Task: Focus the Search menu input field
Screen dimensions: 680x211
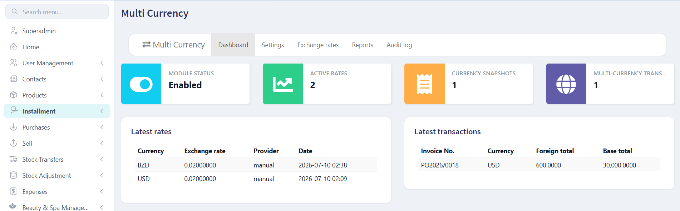Action: [x=57, y=12]
